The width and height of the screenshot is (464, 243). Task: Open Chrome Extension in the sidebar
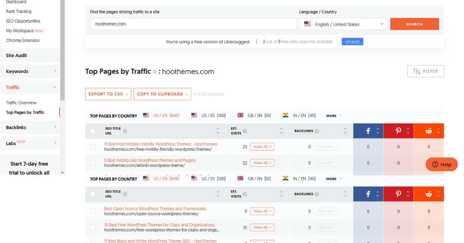click(23, 40)
